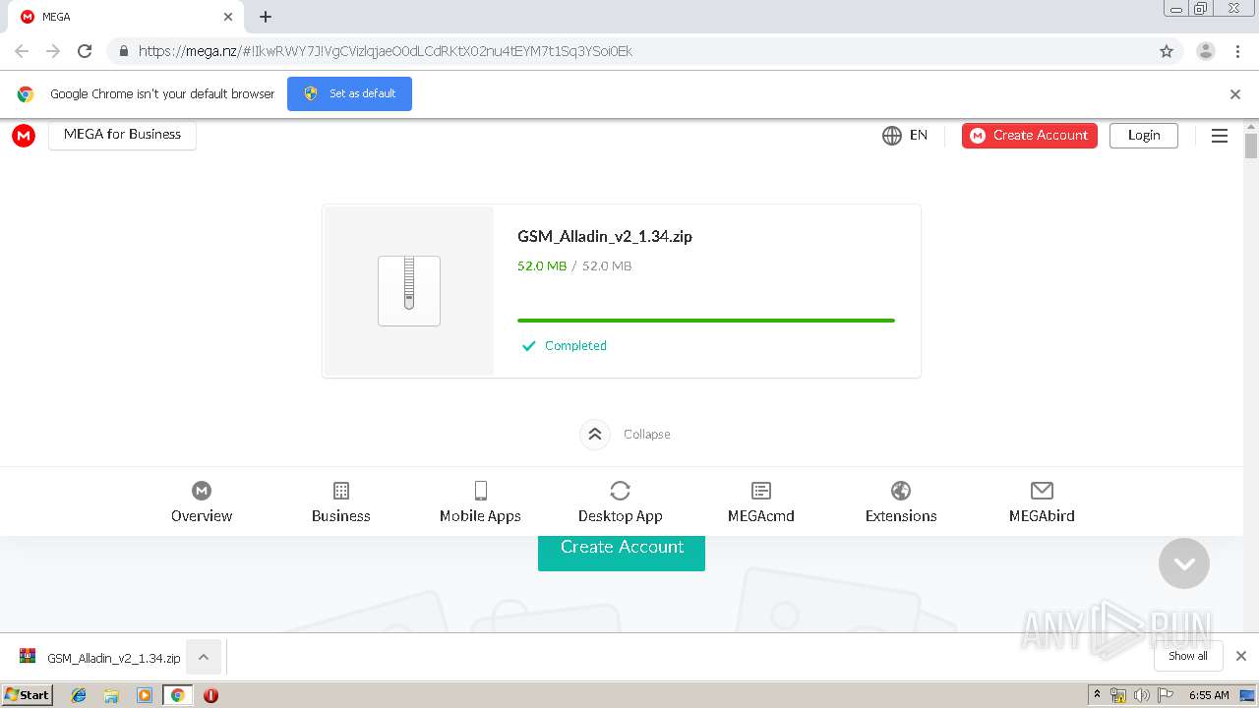Collapse the section with double chevron
Screen dimensions: 1259x708
(595, 434)
